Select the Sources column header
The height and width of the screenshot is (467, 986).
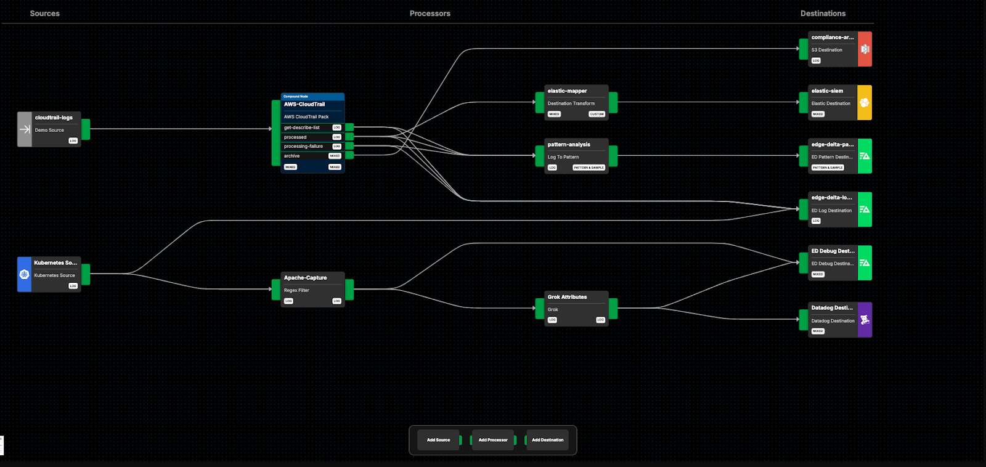[45, 14]
